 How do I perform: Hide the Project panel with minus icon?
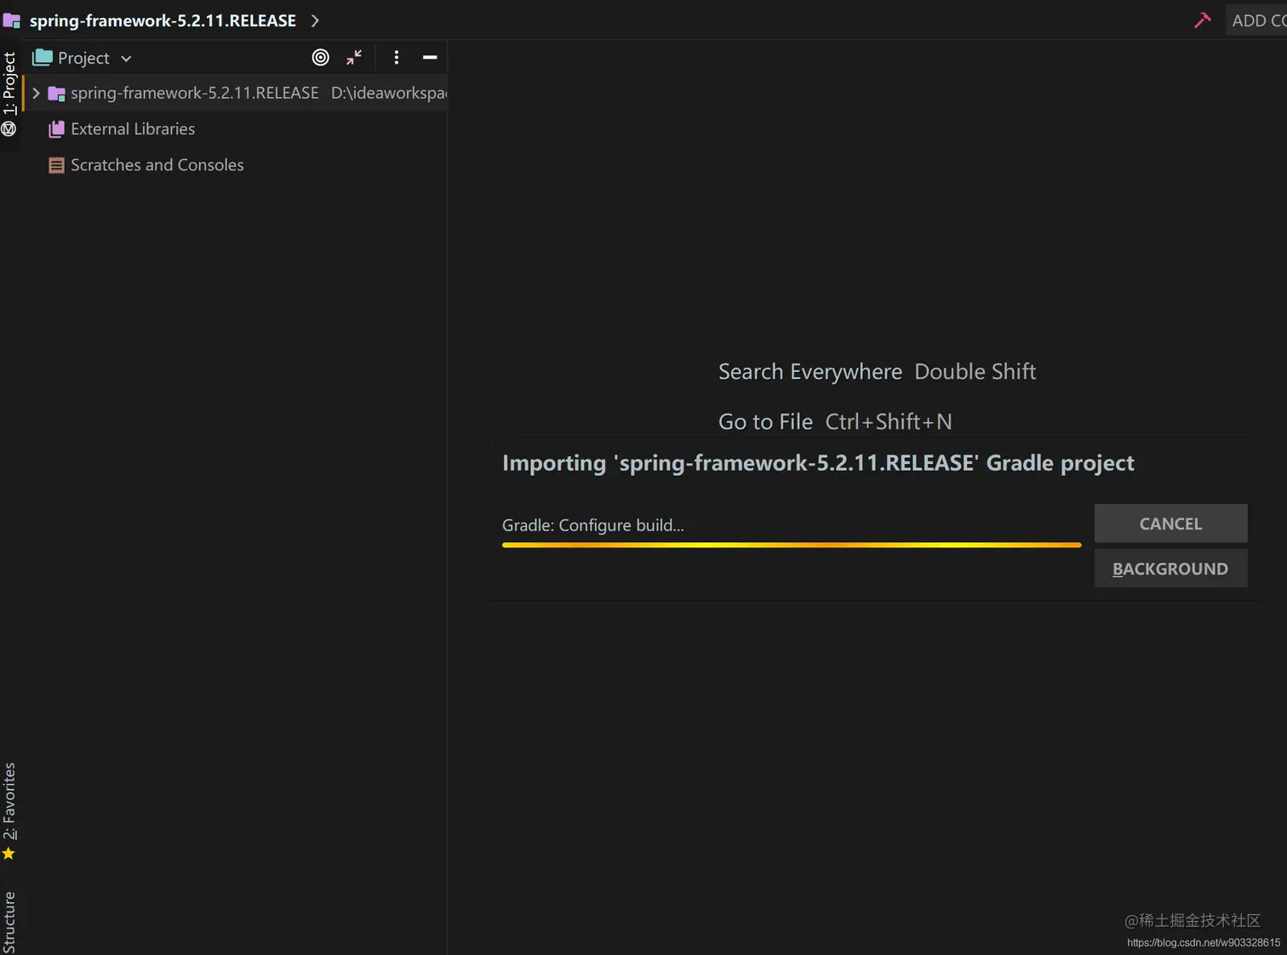430,57
